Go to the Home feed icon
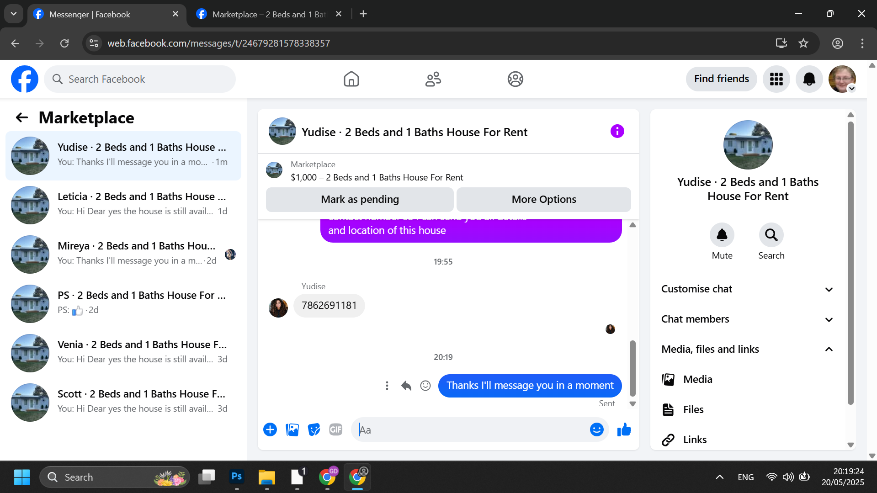The width and height of the screenshot is (877, 493). [351, 79]
